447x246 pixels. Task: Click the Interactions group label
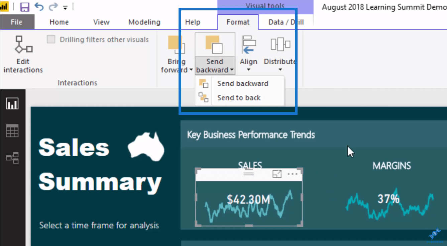[77, 83]
